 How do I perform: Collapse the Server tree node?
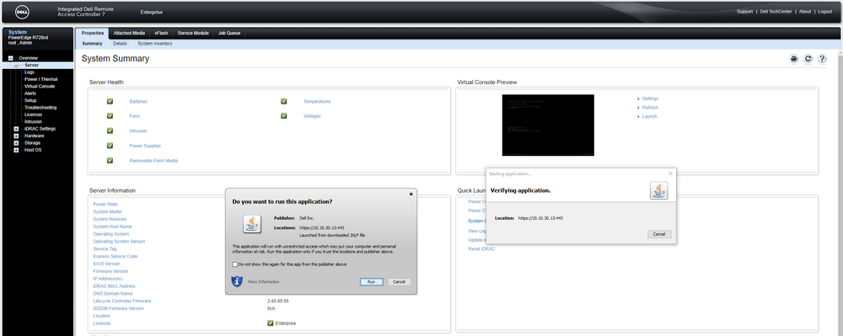16,65
